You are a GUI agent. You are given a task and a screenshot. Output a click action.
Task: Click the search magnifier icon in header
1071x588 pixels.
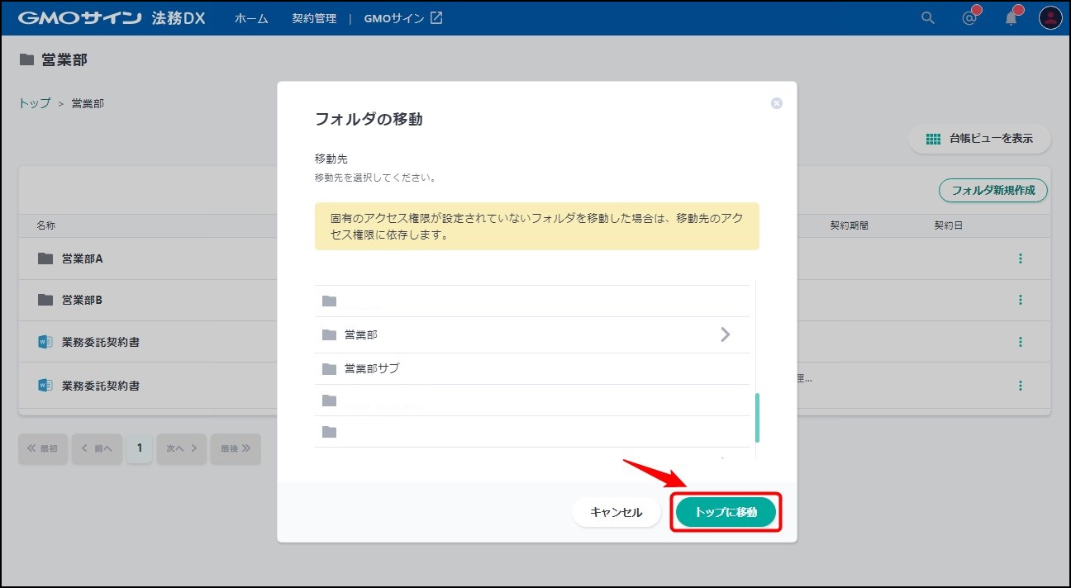tap(928, 18)
